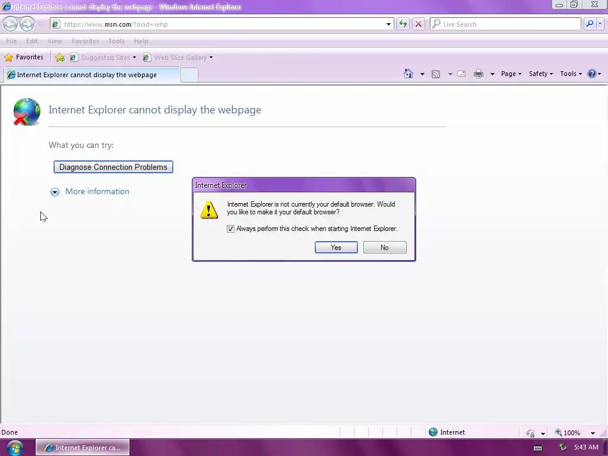Expand the Print options dropdown arrow
The width and height of the screenshot is (608, 456).
click(492, 74)
